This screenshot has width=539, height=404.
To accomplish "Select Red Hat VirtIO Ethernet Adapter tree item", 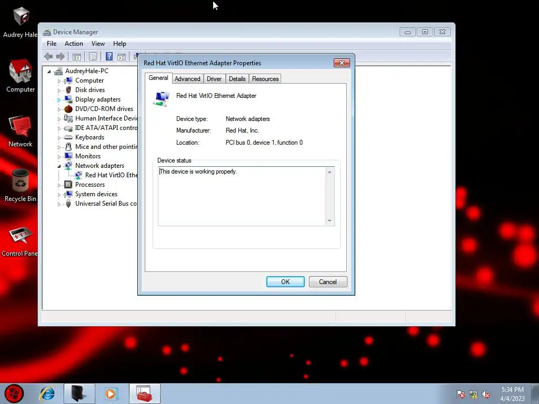I will (x=112, y=175).
